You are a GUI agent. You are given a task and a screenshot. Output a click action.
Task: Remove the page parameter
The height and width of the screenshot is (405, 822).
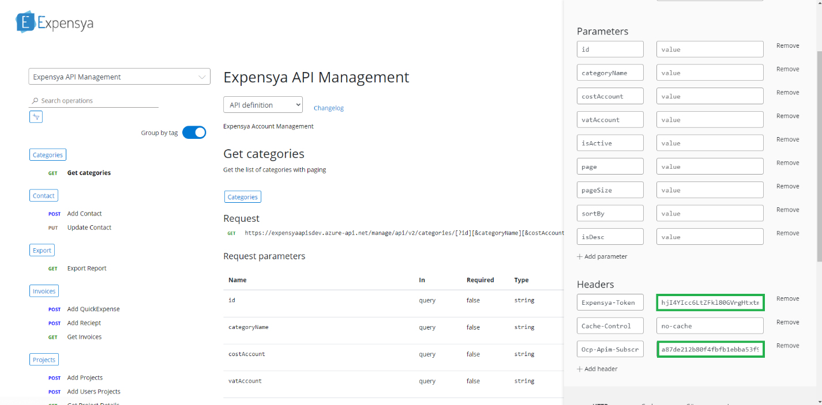click(x=787, y=163)
